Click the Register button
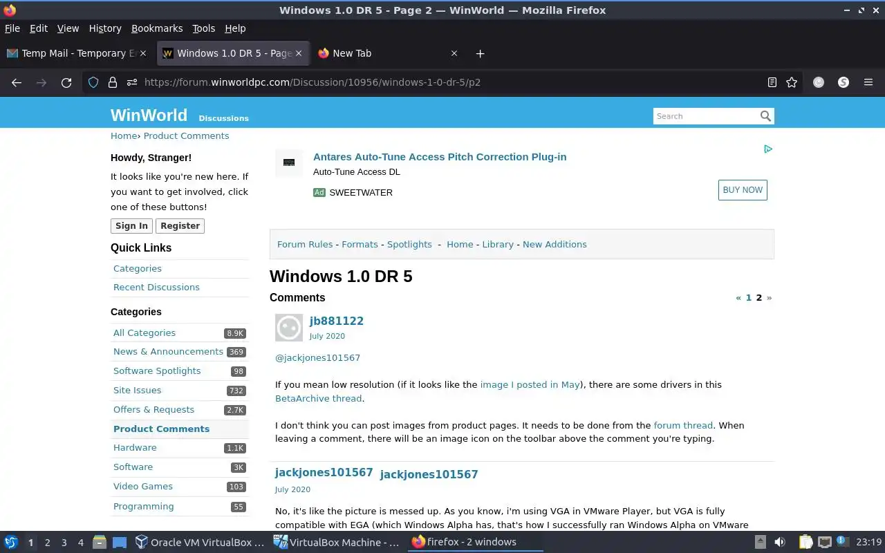The image size is (885, 553). tap(180, 226)
